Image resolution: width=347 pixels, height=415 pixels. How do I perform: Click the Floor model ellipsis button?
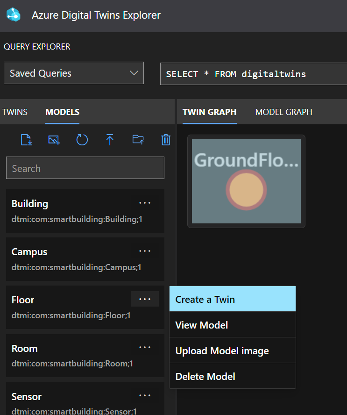pos(145,299)
